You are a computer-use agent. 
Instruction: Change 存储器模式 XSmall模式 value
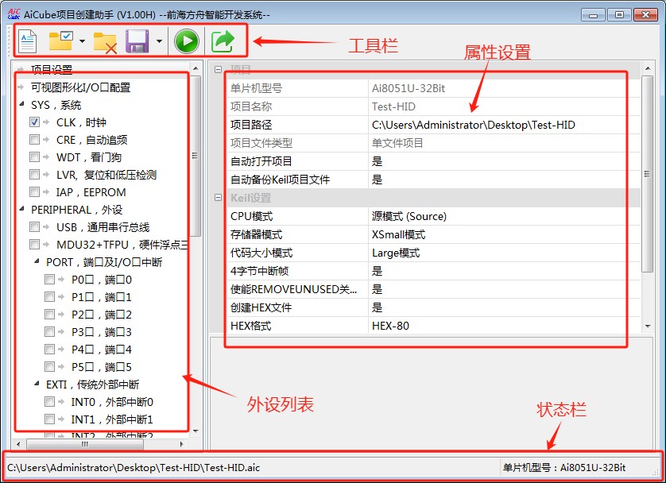[504, 234]
